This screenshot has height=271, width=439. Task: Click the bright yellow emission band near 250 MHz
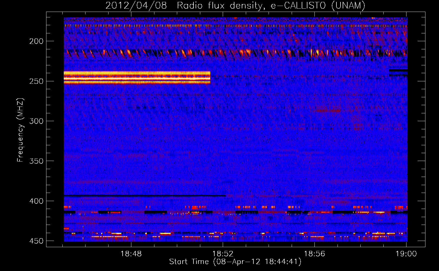[x=137, y=78]
